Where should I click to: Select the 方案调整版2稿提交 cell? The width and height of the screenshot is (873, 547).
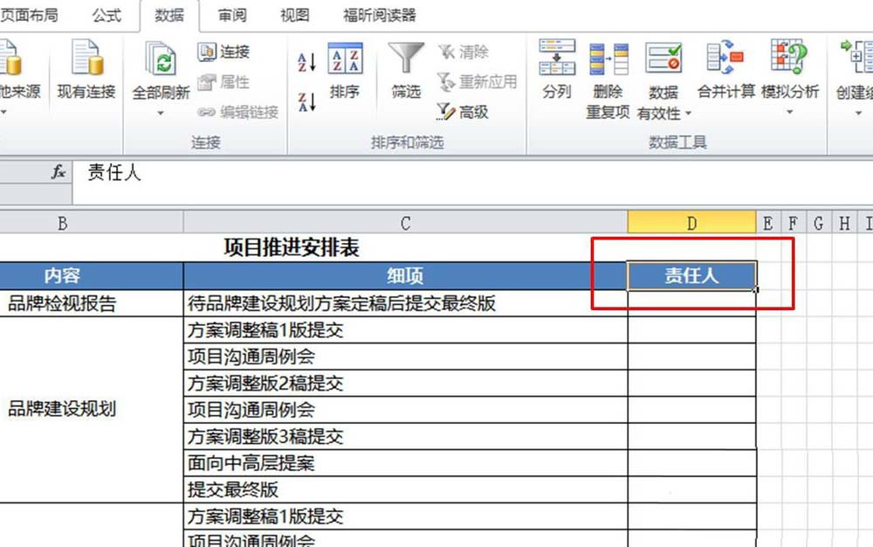[x=405, y=384]
